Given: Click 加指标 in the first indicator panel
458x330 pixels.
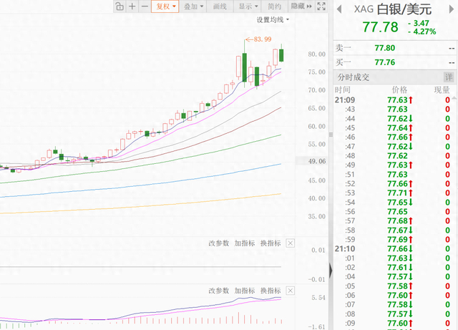Looking at the screenshot, I should pos(245,243).
